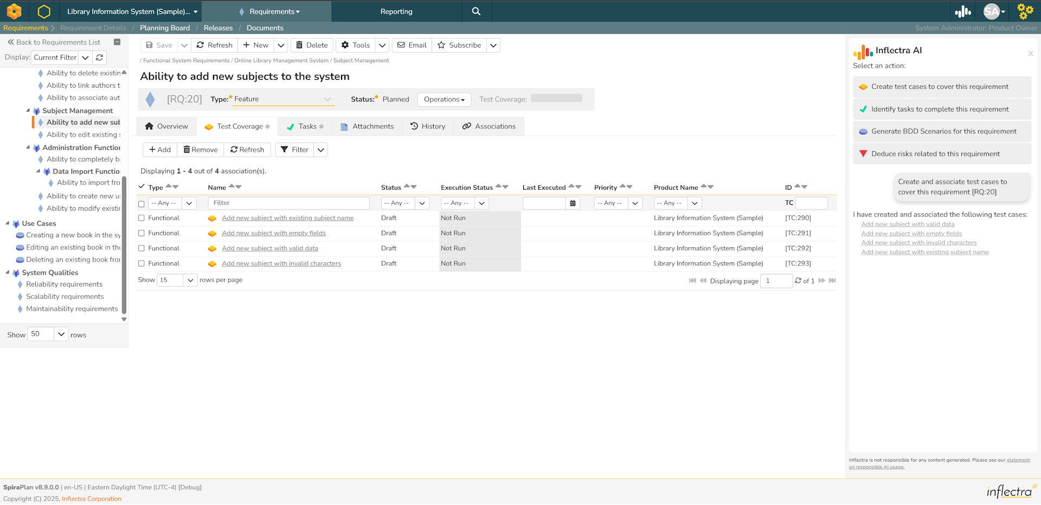Tick the checkbox for 'empty fields' test case

click(x=142, y=234)
